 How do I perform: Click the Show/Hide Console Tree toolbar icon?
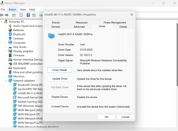14,15
